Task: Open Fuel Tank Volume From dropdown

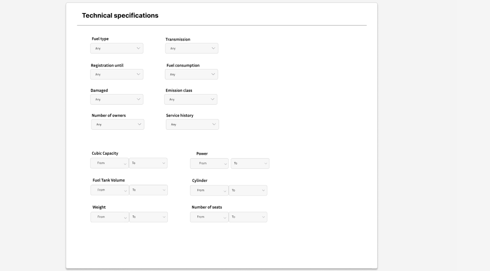Action: tap(109, 190)
